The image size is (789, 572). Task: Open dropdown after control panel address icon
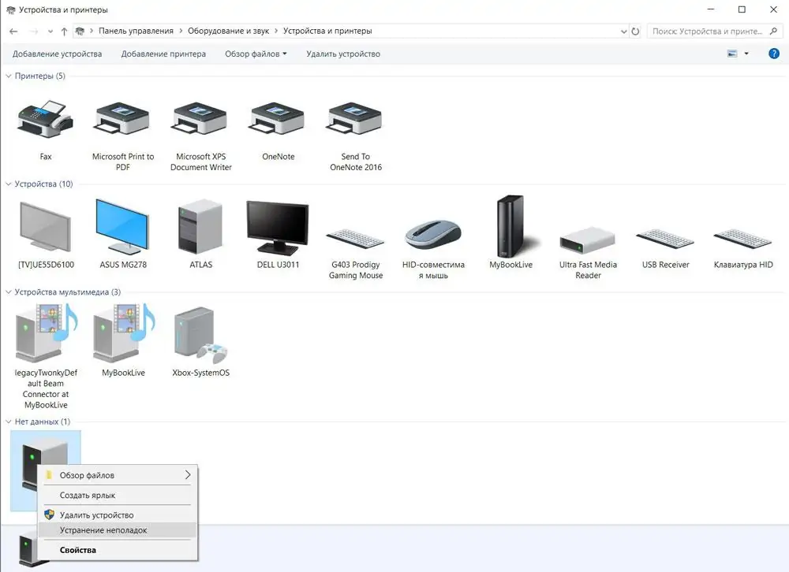coord(92,32)
